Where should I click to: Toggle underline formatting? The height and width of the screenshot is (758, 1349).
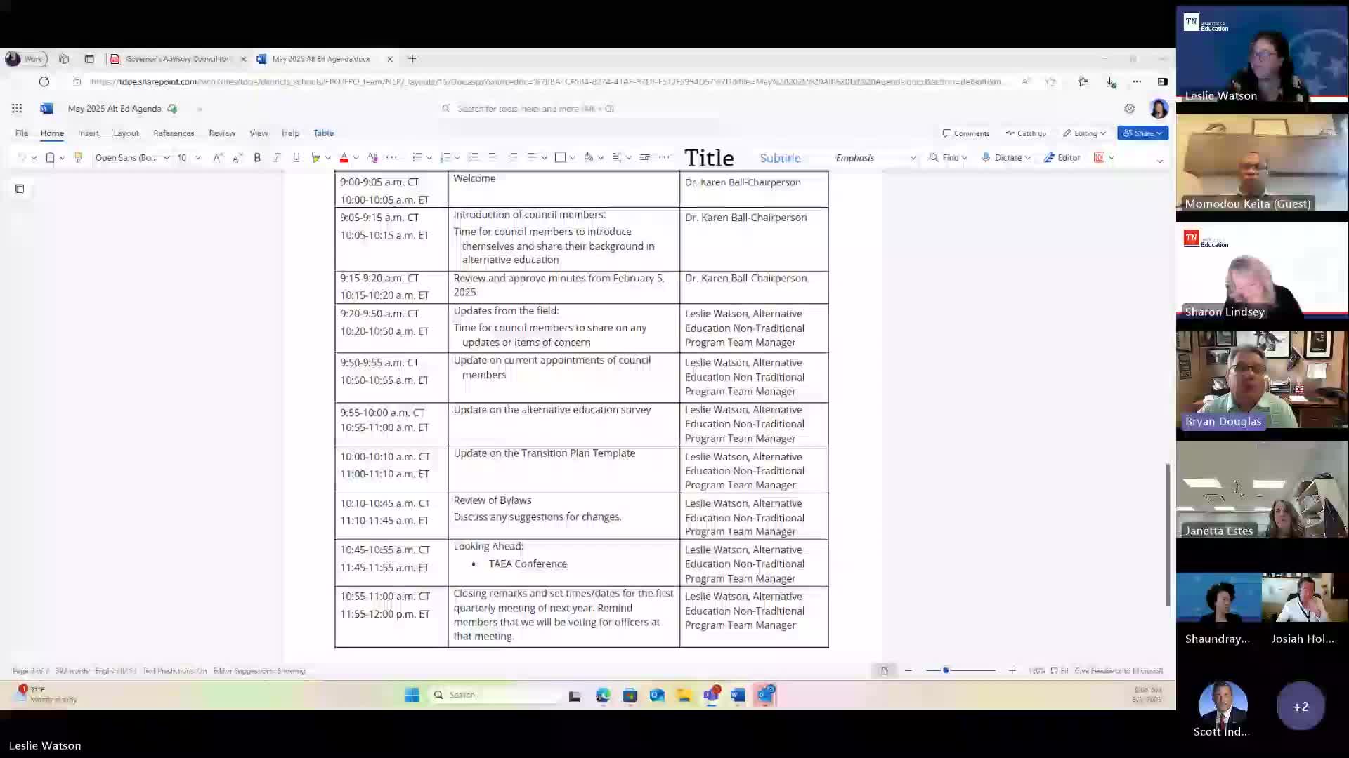pos(296,158)
